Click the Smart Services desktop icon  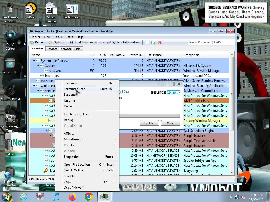(x=51, y=13)
